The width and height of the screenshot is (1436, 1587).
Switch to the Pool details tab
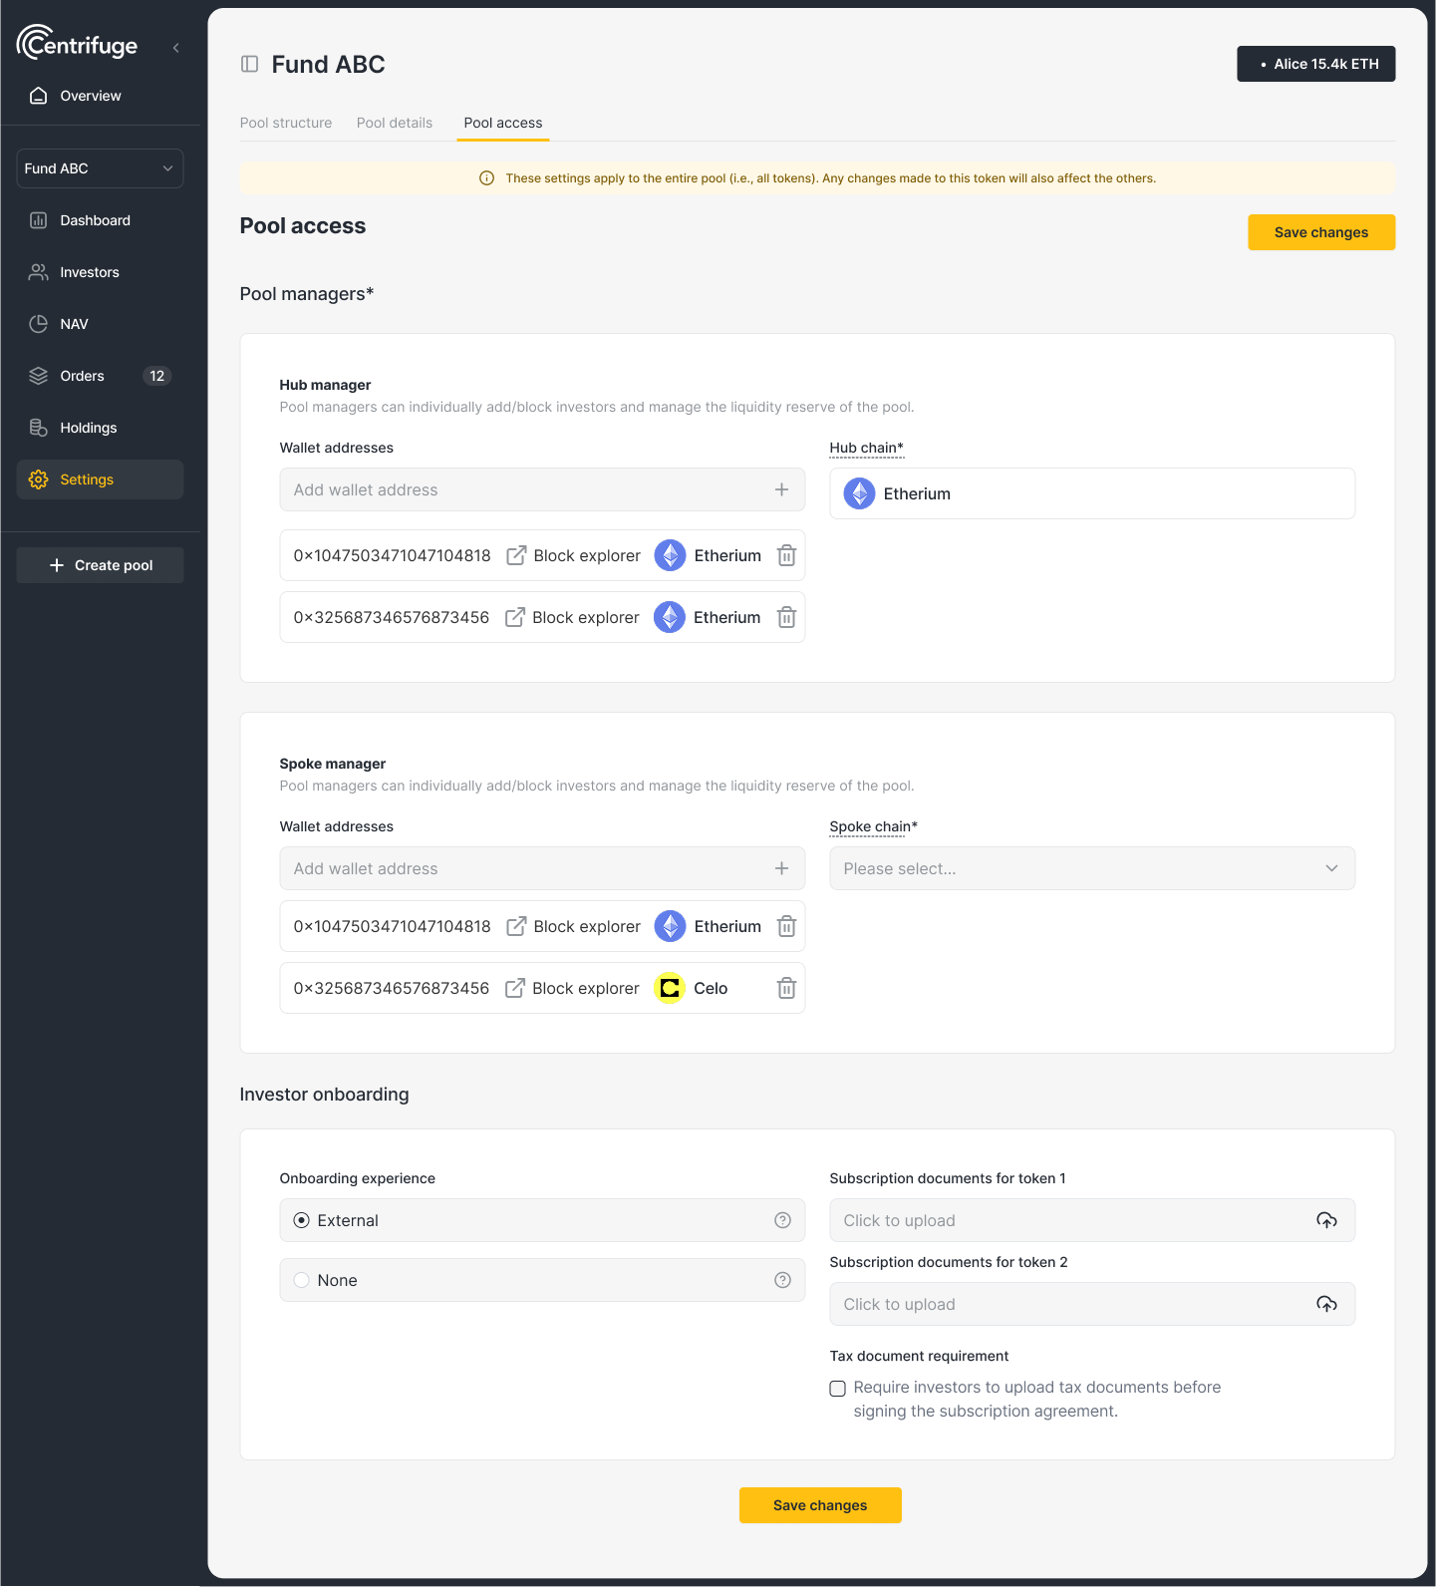(395, 123)
